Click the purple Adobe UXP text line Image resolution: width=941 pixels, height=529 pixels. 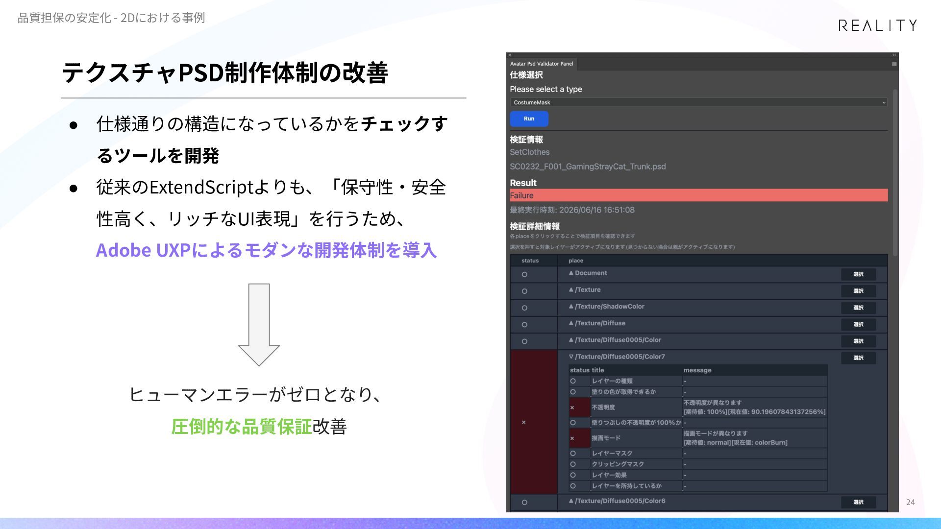266,250
